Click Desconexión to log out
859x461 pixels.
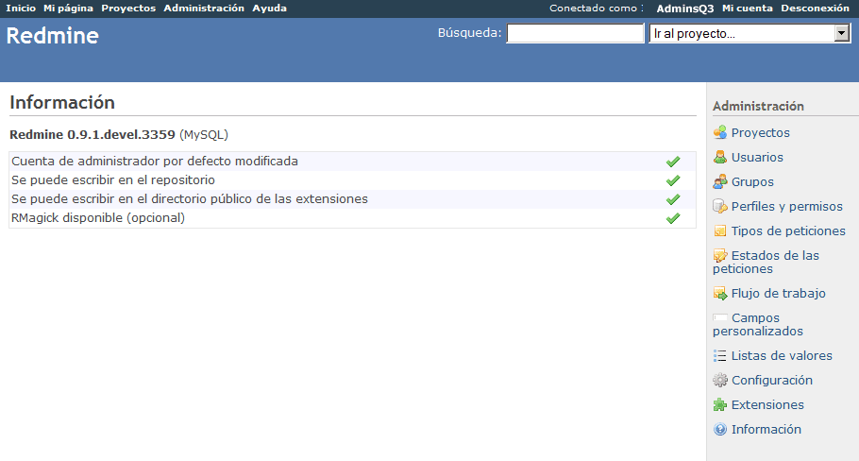click(816, 9)
